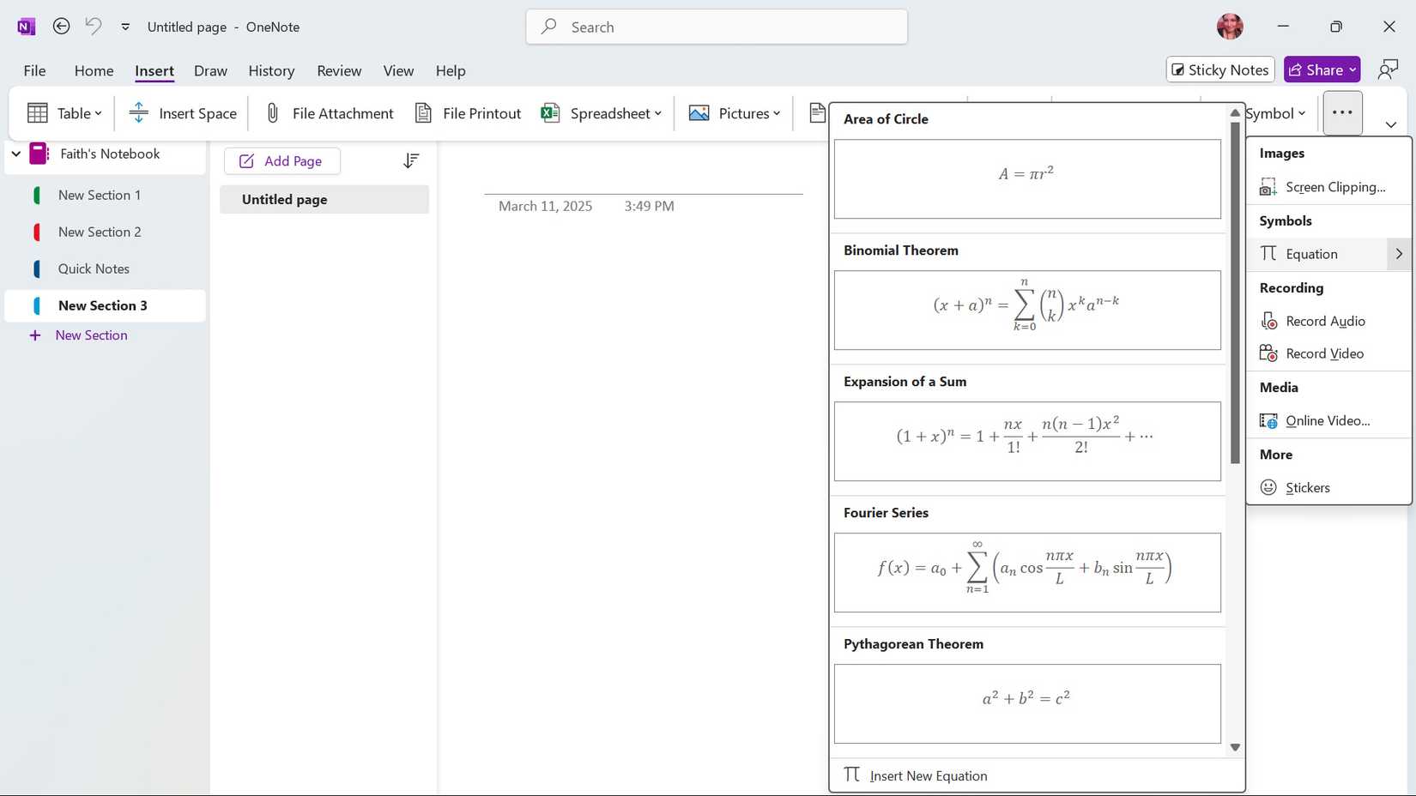Switch to the Draw tab

pos(210,70)
